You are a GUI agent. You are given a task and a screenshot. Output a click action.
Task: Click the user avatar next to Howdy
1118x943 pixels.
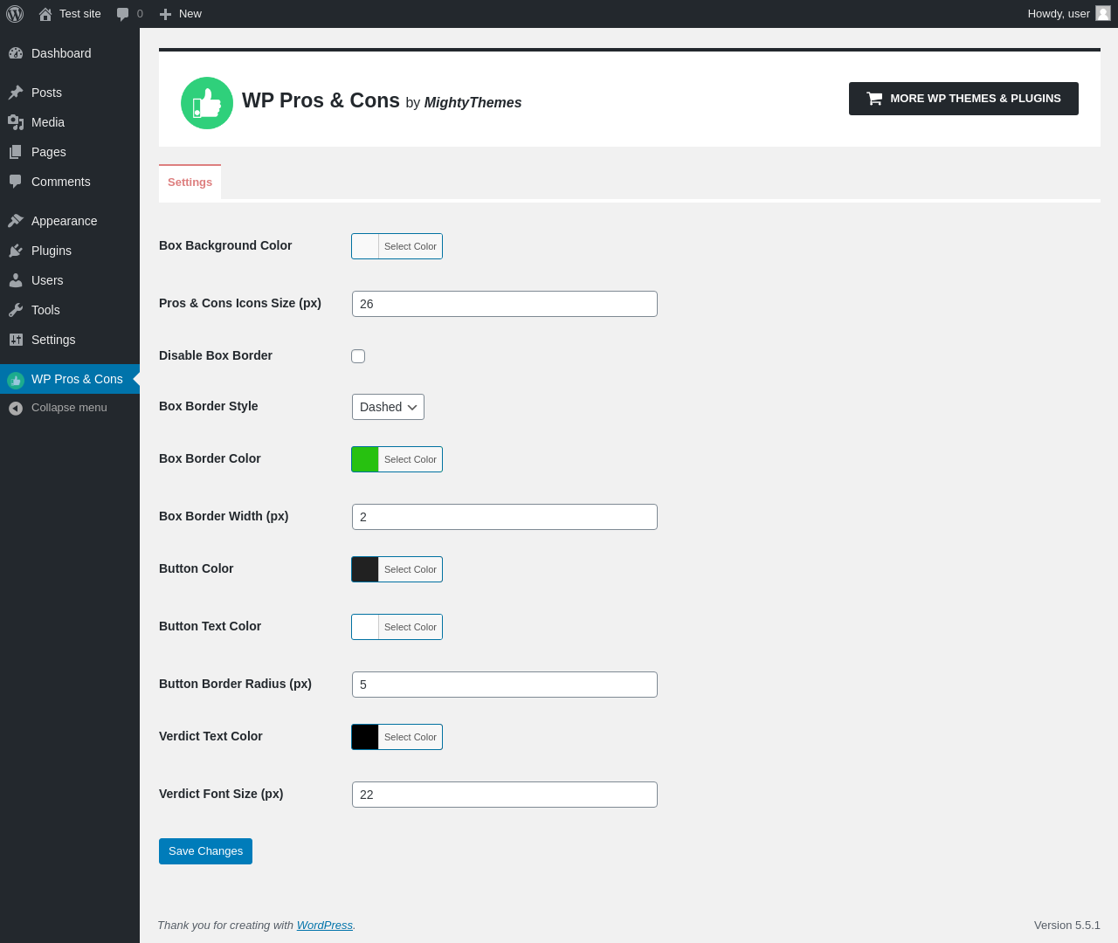click(1103, 13)
